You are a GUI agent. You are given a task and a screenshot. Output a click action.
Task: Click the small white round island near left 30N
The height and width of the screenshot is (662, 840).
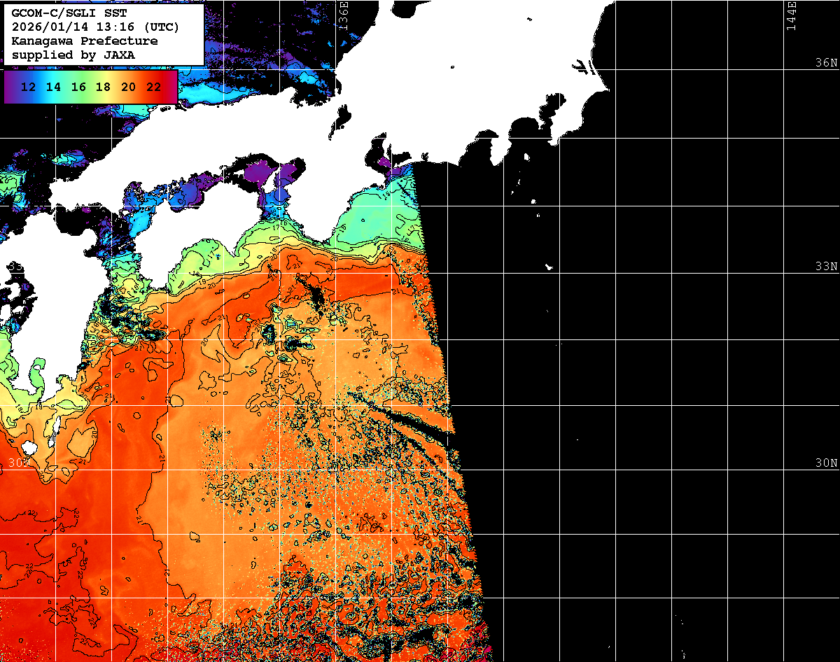[x=29, y=447]
